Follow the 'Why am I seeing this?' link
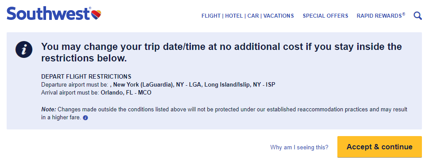This screenshot has height=167, width=433. [x=299, y=147]
